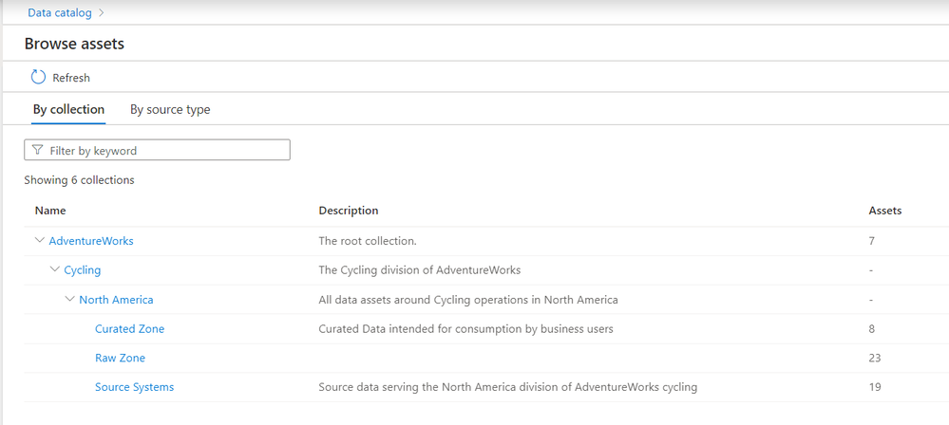This screenshot has height=425, width=949.
Task: Open the Source Systems collection link
Action: [x=134, y=387]
